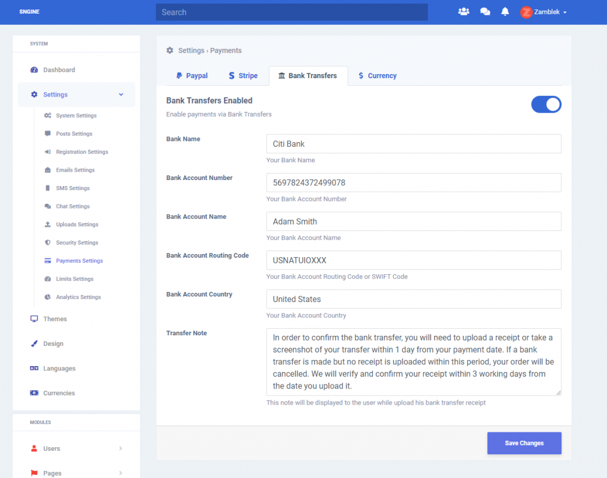607x478 pixels.
Task: Click the Bank Name input field
Action: click(x=413, y=144)
